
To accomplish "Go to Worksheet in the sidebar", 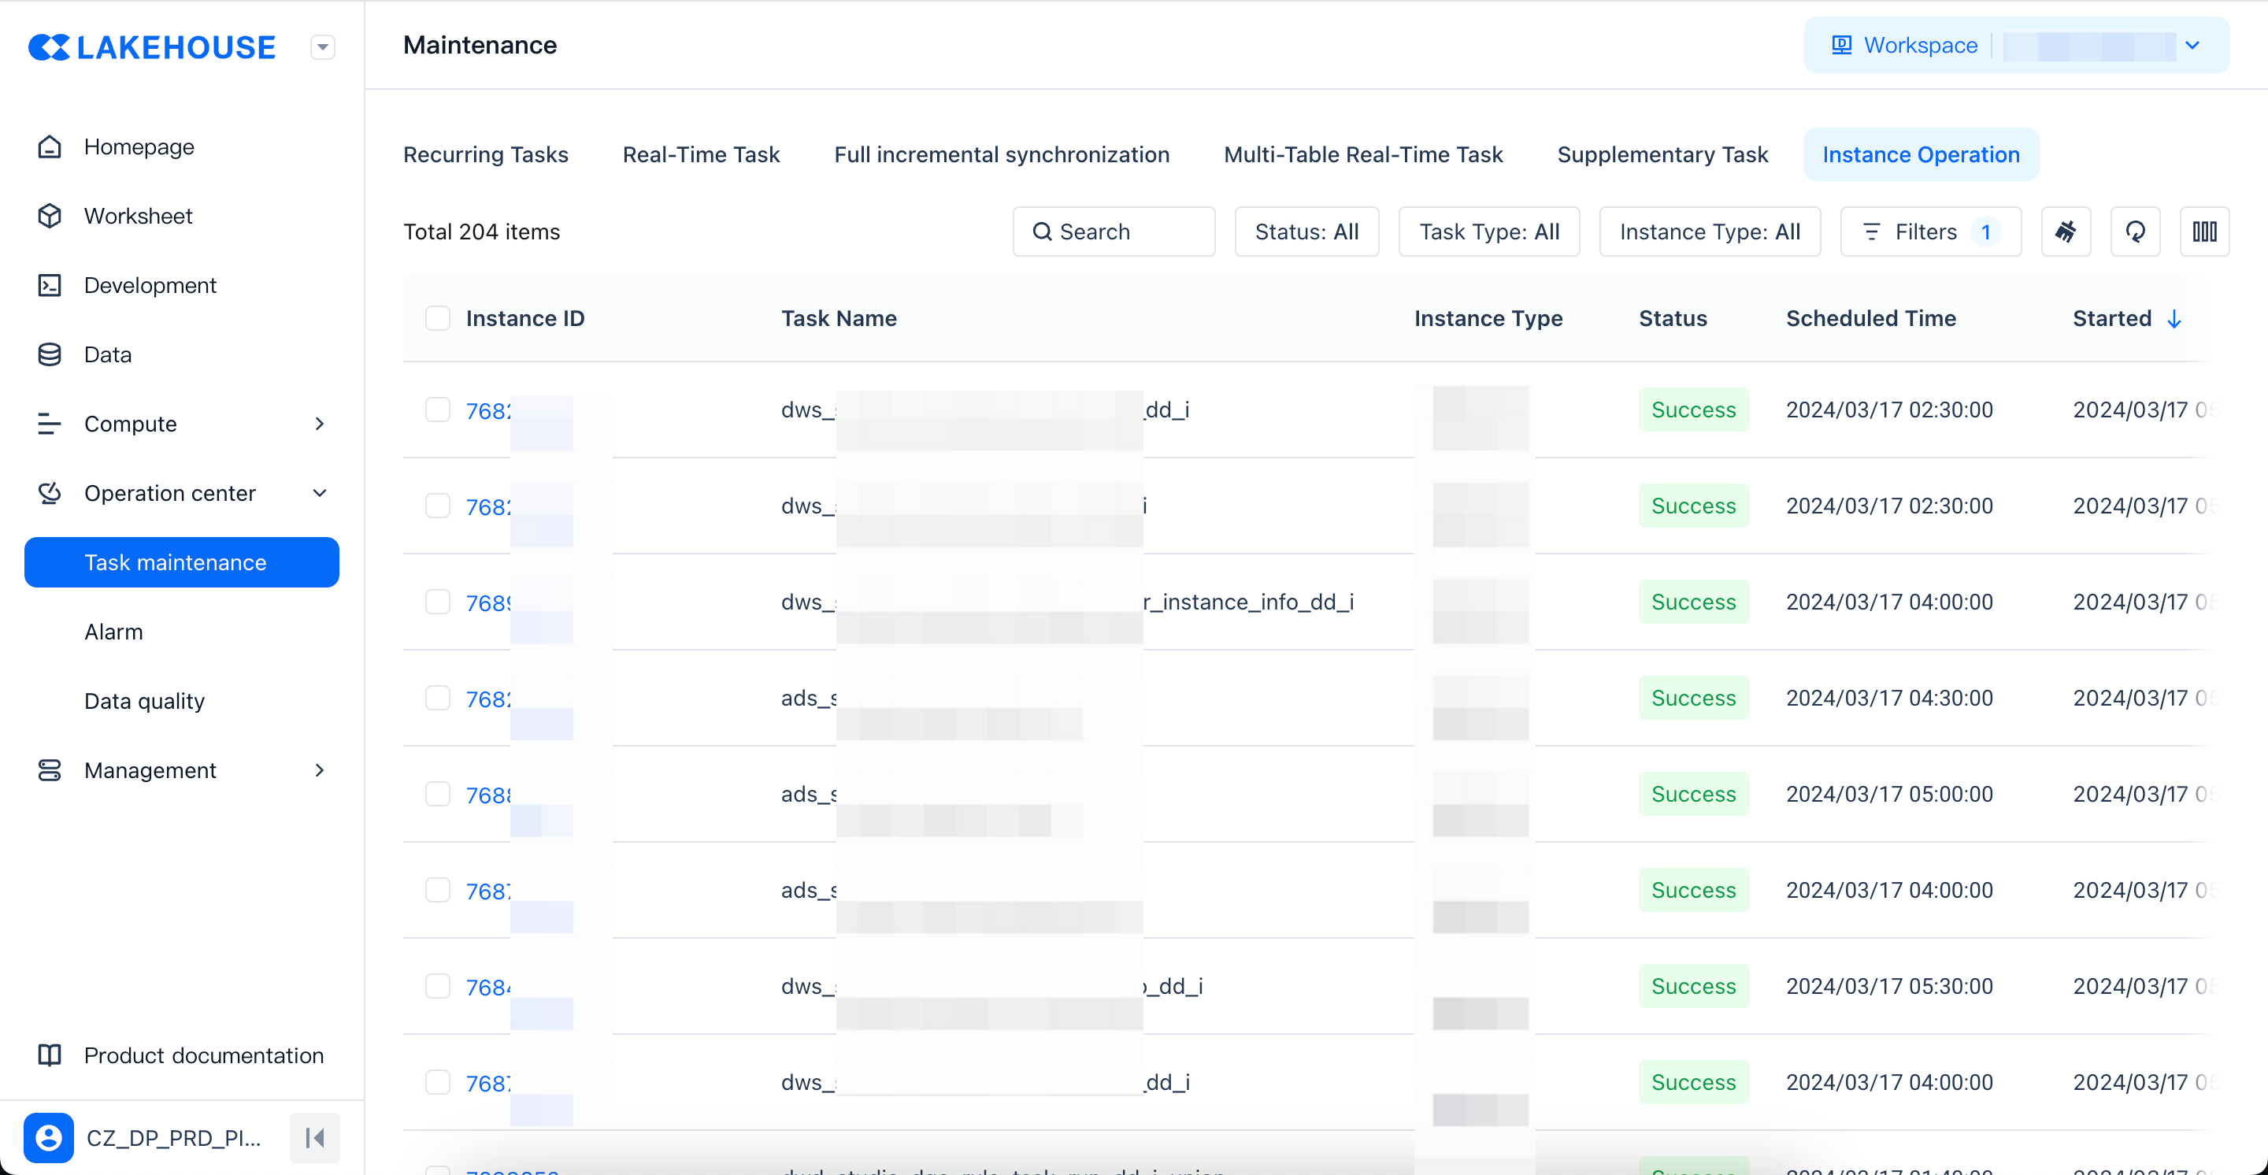I will [137, 216].
